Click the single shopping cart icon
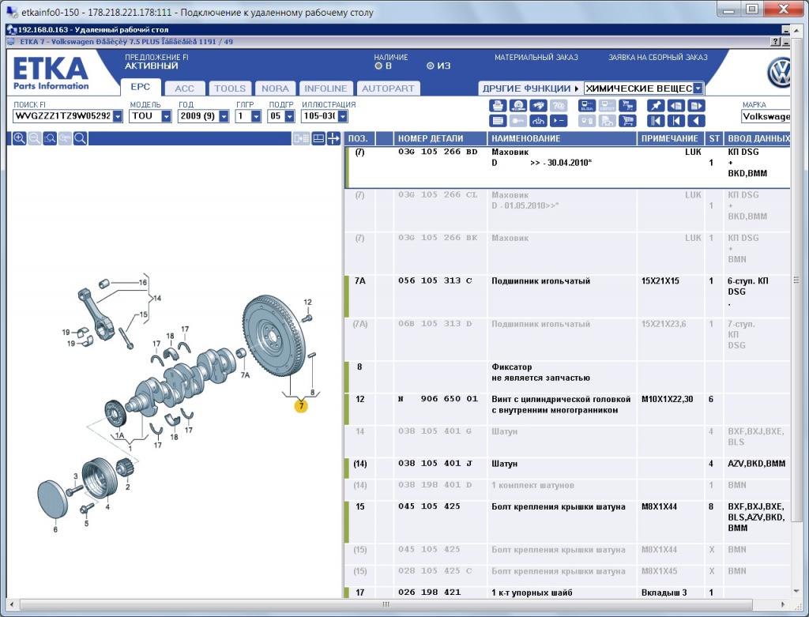This screenshot has width=809, height=617. click(627, 121)
